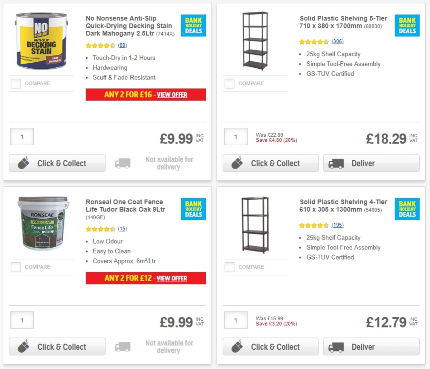Select the Bank Holiday Deals badge on decking stain
The image size is (430, 369).
click(x=193, y=25)
